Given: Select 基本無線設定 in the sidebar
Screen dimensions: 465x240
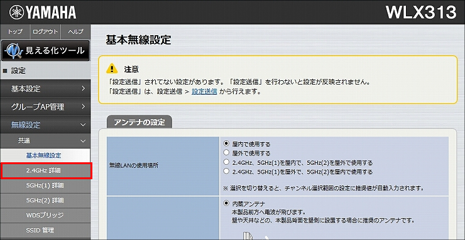Looking at the screenshot, I should [x=45, y=155].
